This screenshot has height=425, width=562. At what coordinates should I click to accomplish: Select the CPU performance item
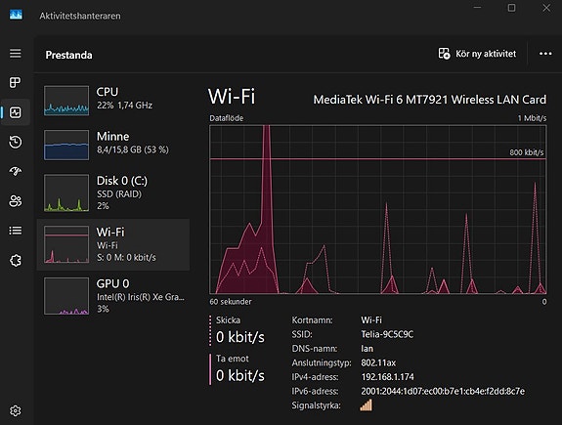pos(113,101)
